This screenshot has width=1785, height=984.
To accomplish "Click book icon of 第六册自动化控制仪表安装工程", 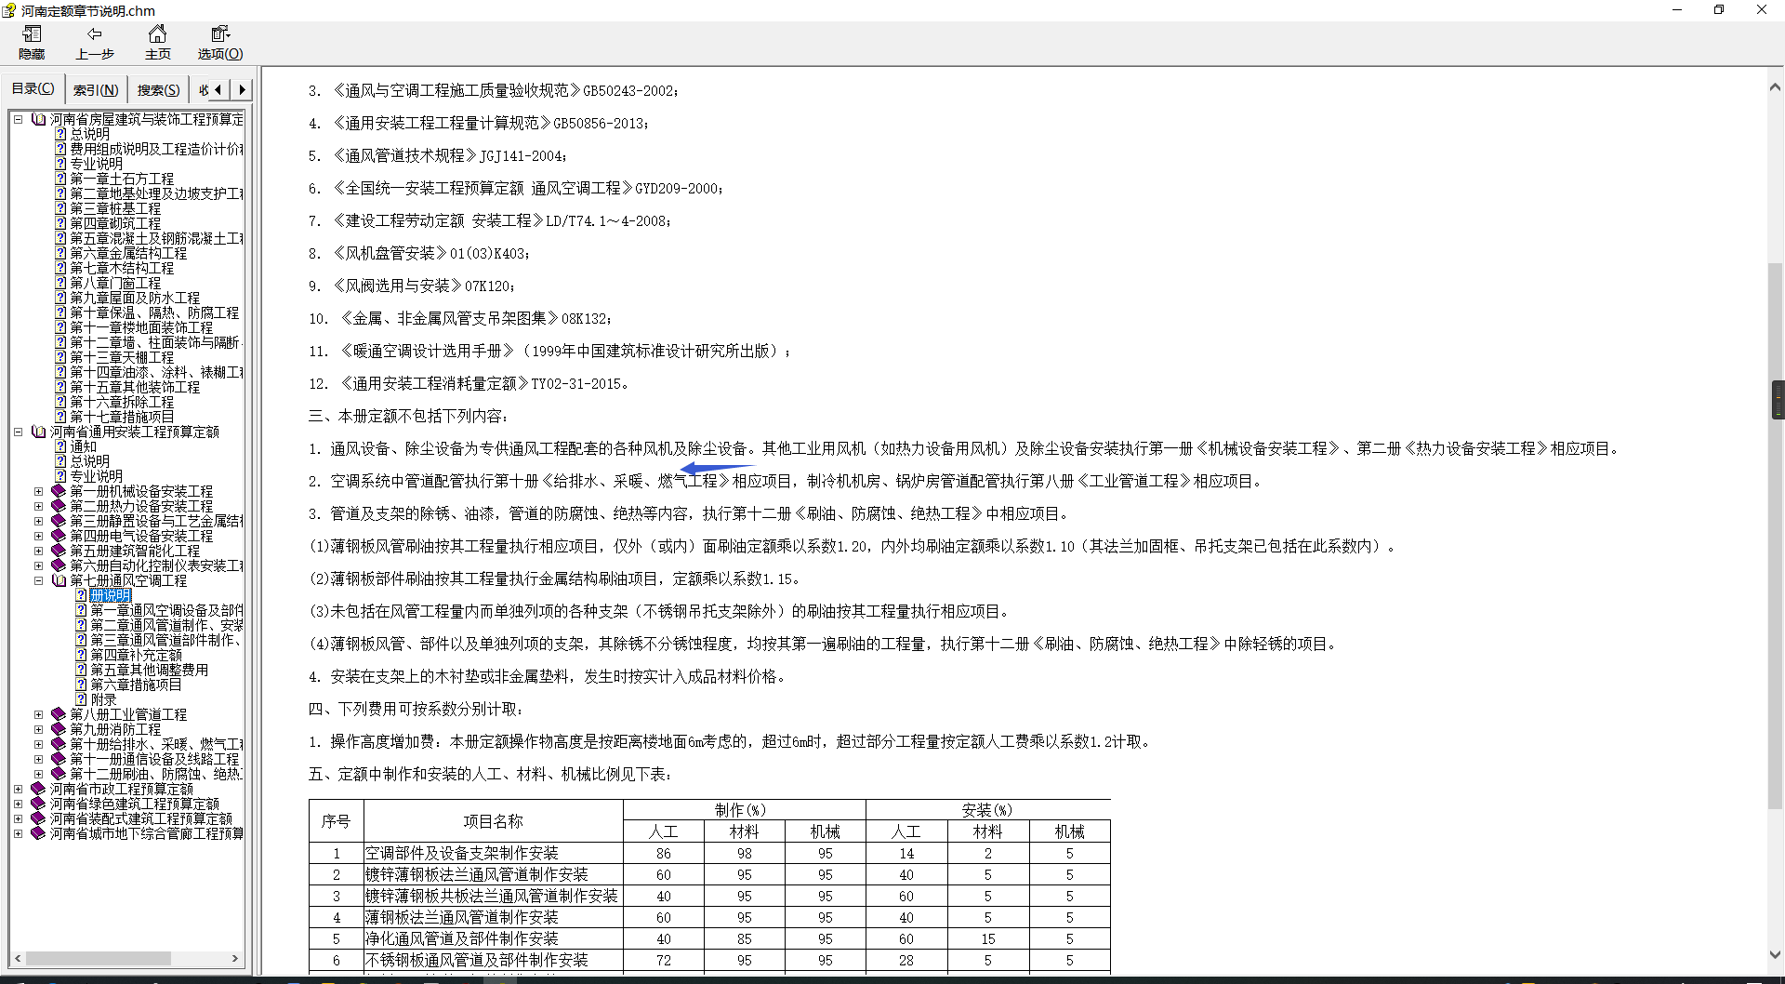I will tap(59, 565).
